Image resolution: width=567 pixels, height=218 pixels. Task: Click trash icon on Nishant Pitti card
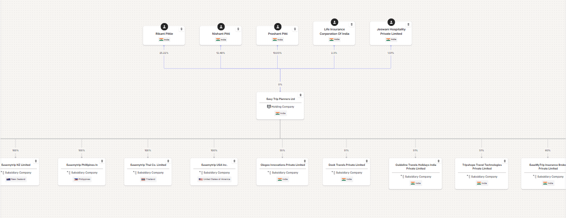[238, 29]
